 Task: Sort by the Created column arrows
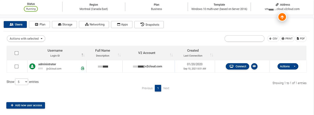pyautogui.click(x=211, y=55)
